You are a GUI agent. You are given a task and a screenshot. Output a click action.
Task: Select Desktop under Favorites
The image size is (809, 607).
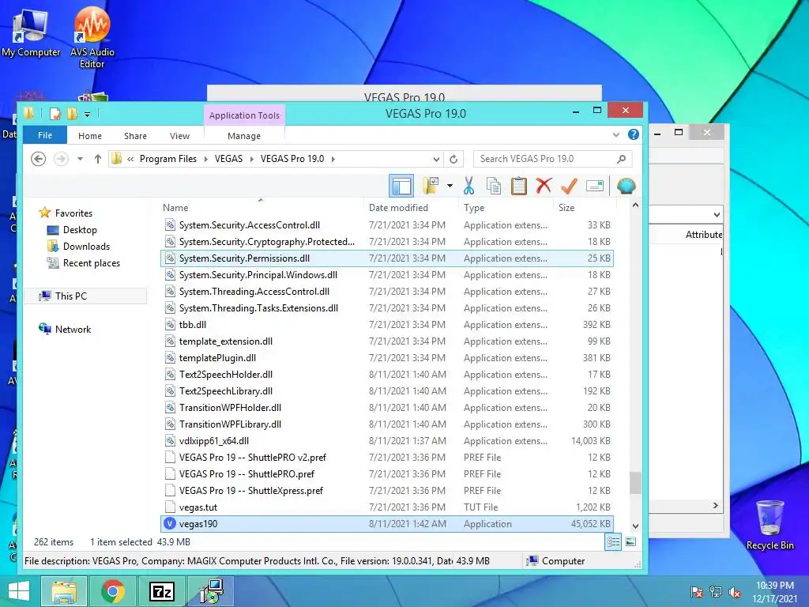80,230
